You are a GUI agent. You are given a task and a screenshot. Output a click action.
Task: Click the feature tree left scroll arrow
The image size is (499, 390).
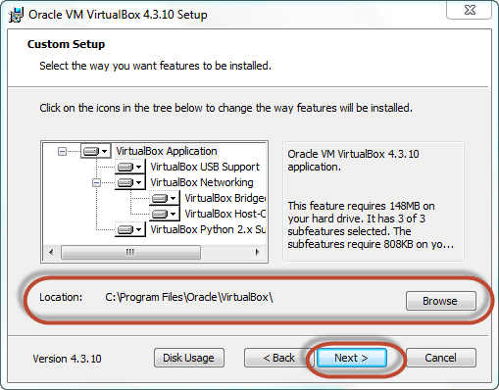(x=51, y=252)
